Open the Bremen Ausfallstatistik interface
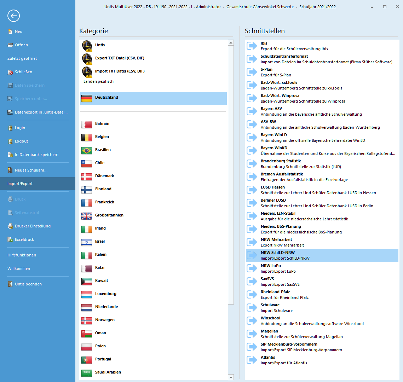The height and width of the screenshot is (382, 403). coord(322,177)
